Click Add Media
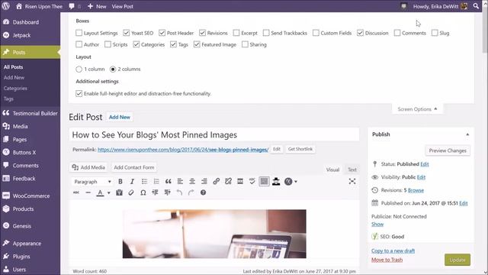Screen dimensions: 488x275 click(x=88, y=167)
